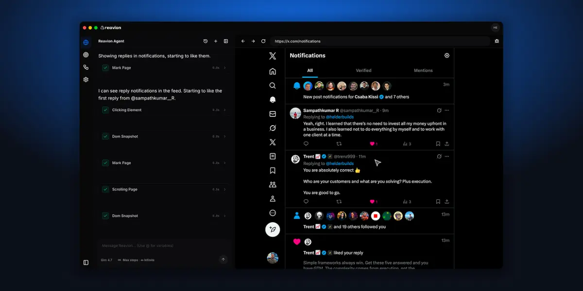Click the highlighted compose feather icon

[x=273, y=230]
